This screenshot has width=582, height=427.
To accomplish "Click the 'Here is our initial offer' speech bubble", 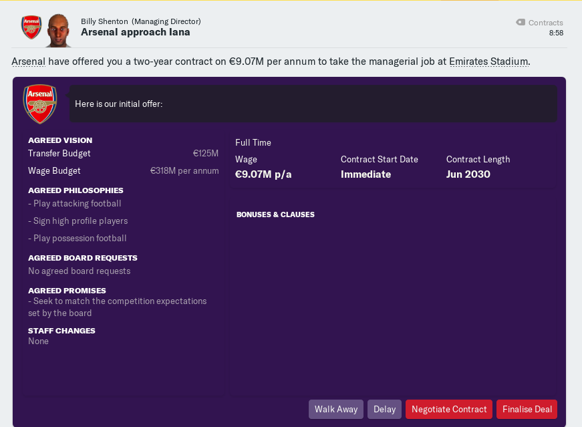I will (313, 104).
